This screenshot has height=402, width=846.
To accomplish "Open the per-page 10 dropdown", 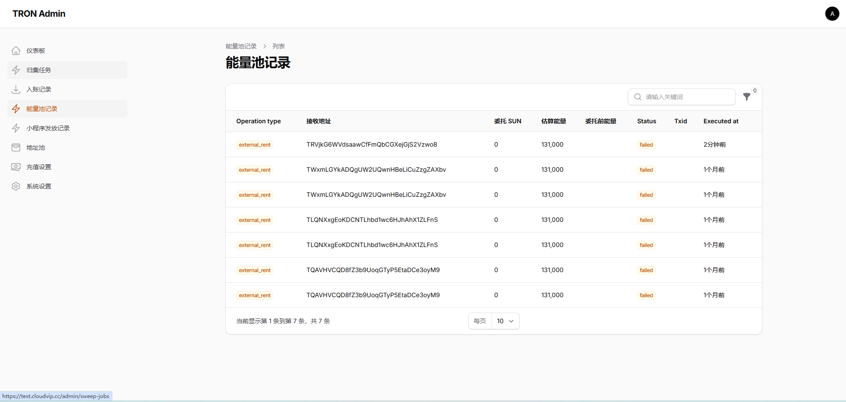I will [505, 321].
